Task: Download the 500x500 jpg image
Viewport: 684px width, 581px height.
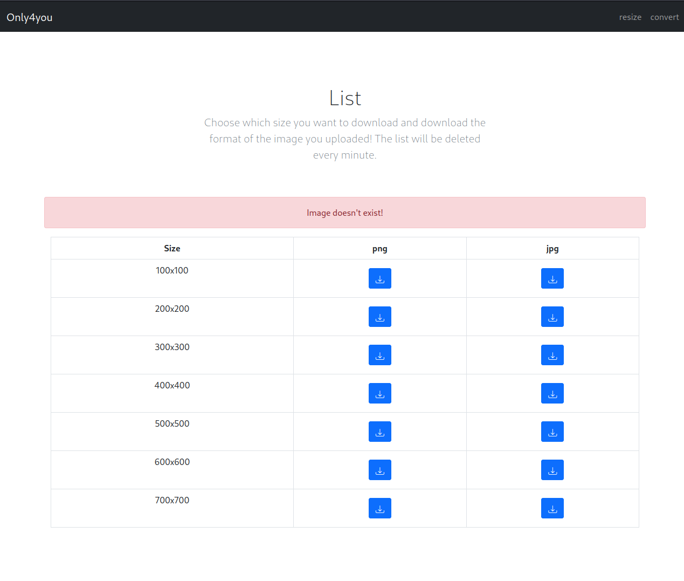Action: 552,432
